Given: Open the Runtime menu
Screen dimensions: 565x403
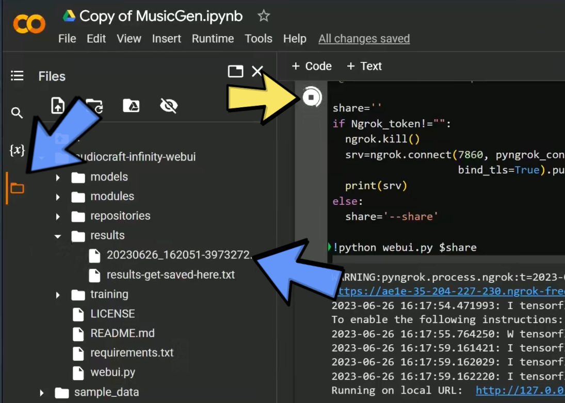Looking at the screenshot, I should pos(213,39).
